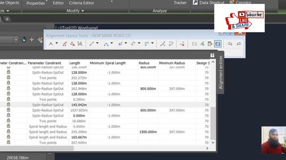Click the Alignment entities vertical tab
The width and height of the screenshot is (286, 160).
coord(221,72)
